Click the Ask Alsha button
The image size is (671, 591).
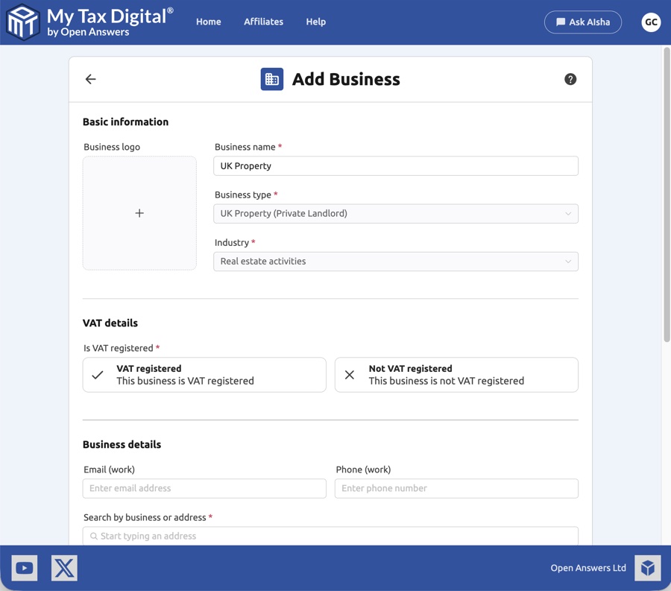pos(583,22)
